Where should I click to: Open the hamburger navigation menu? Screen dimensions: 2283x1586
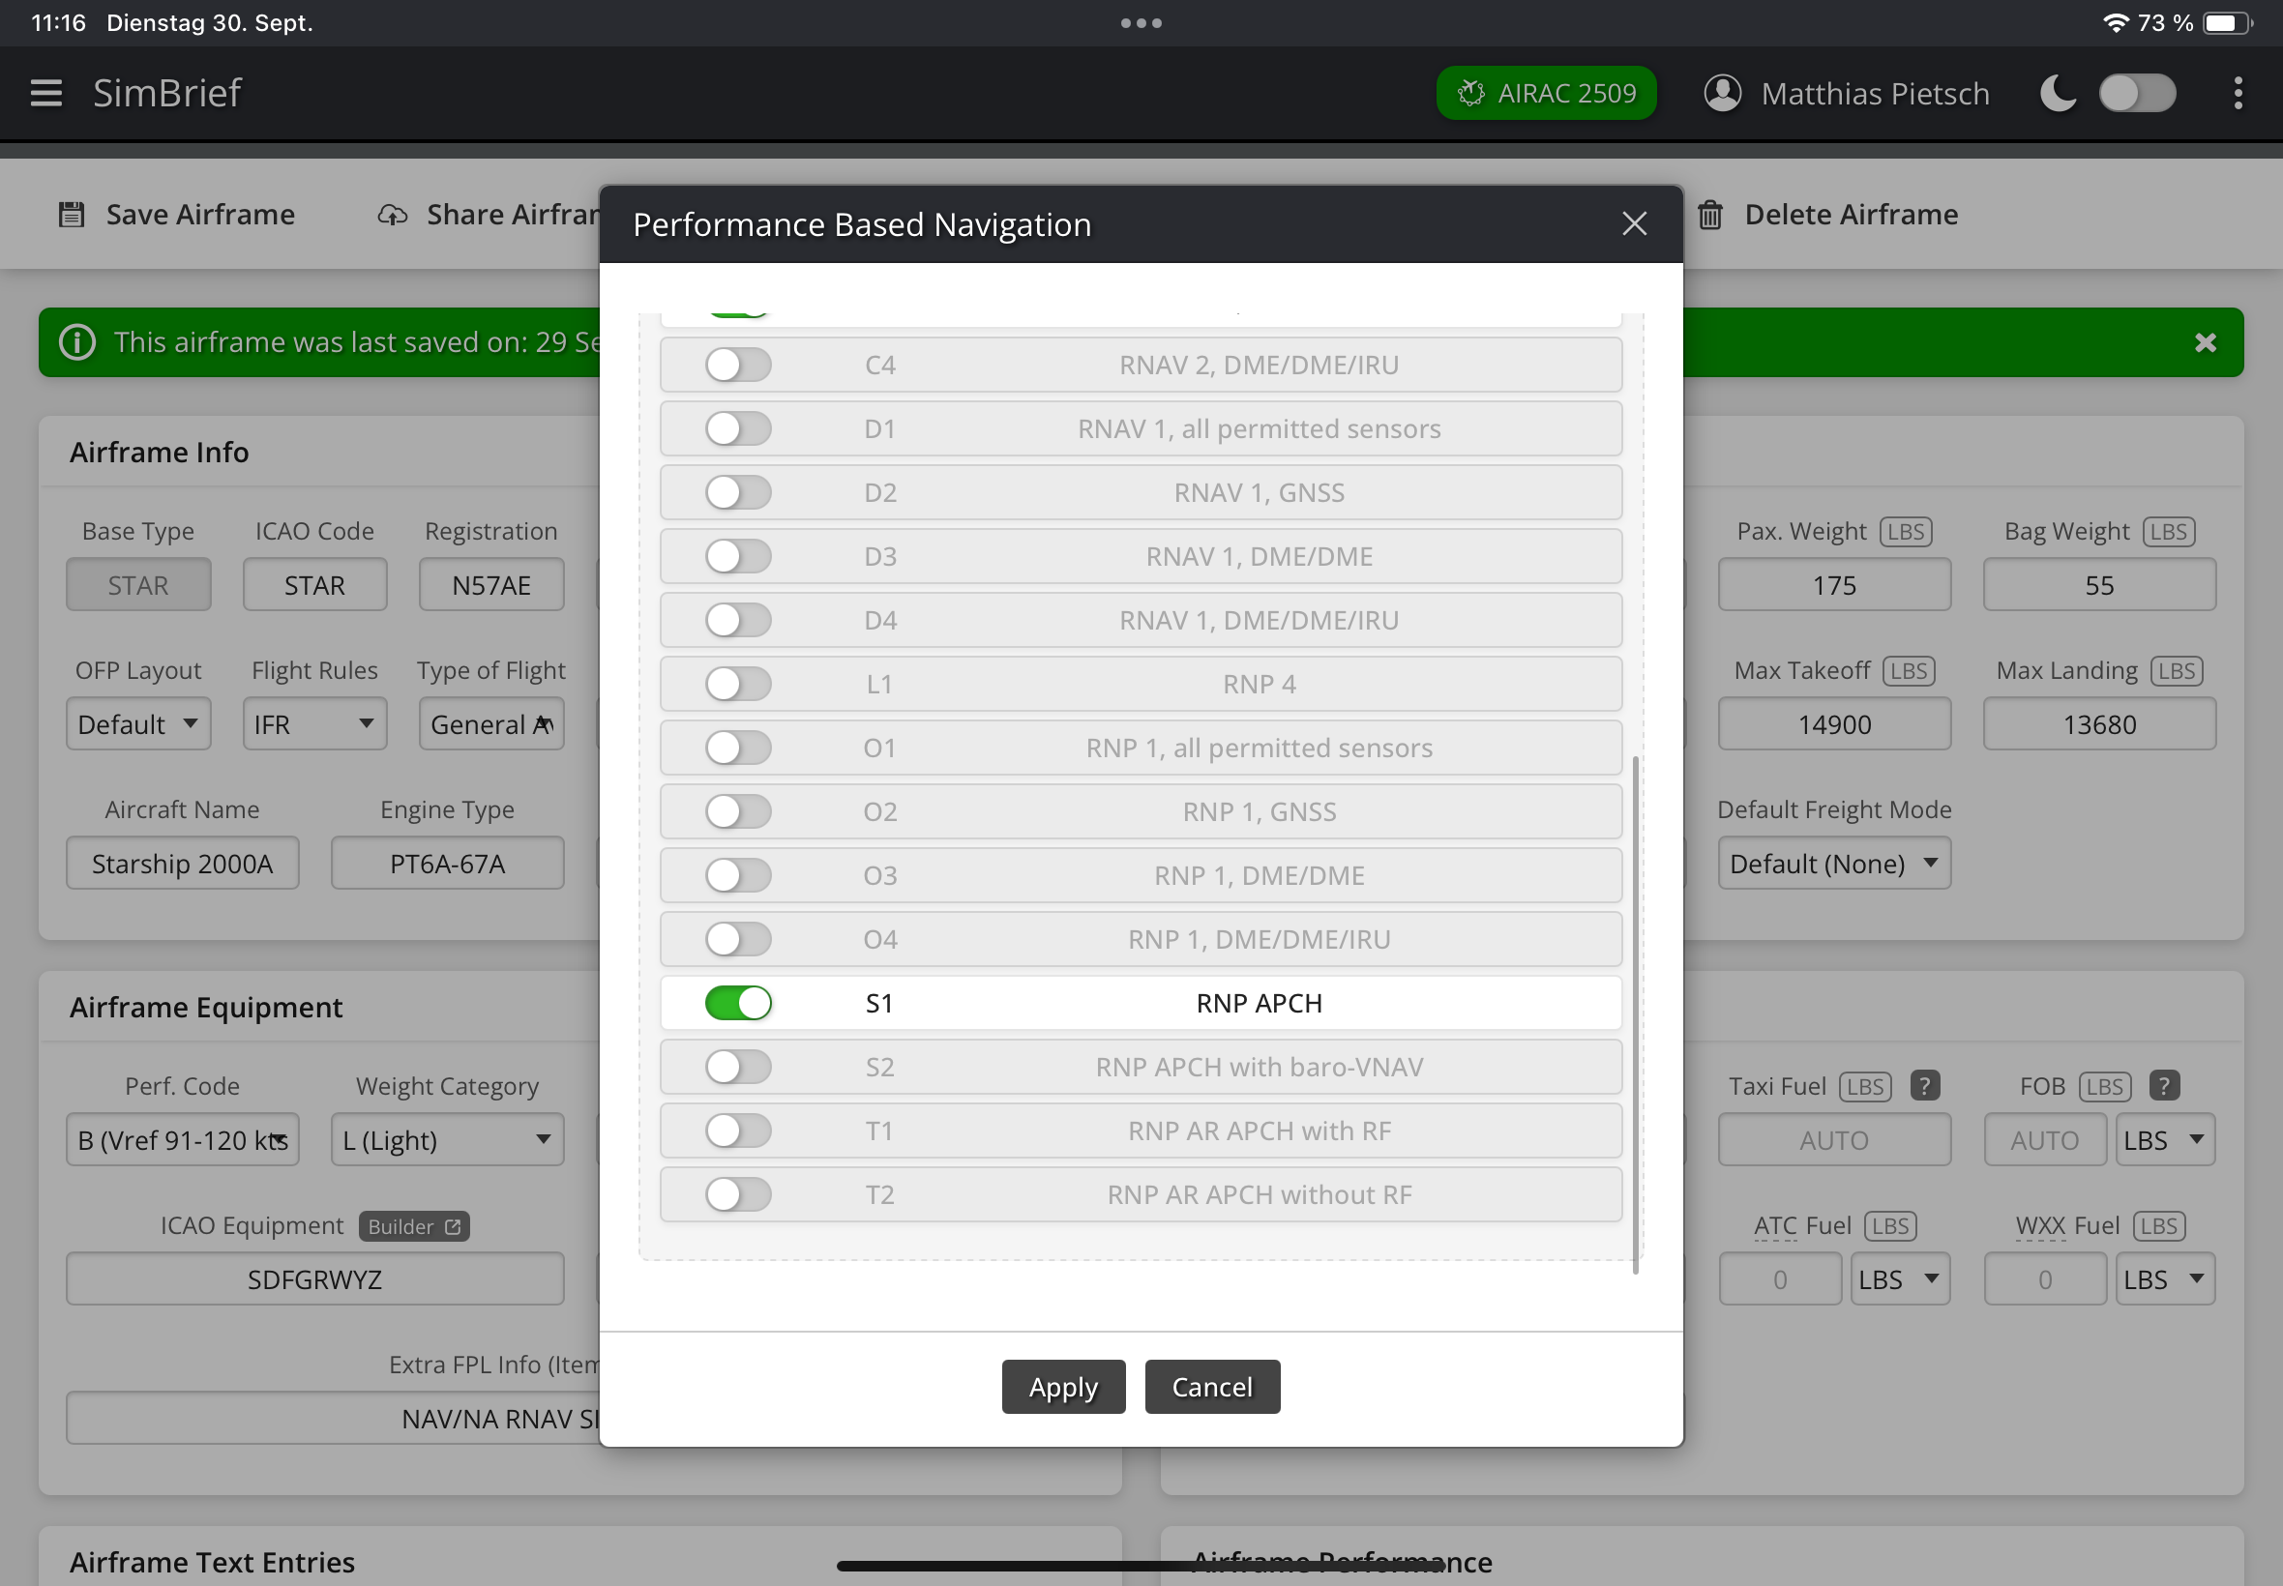point(45,94)
